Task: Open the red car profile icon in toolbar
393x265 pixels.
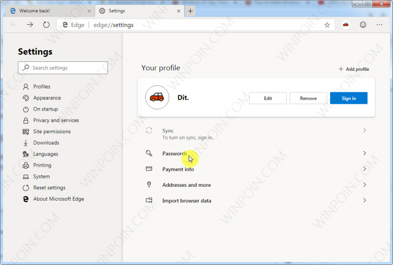Action: click(346, 25)
